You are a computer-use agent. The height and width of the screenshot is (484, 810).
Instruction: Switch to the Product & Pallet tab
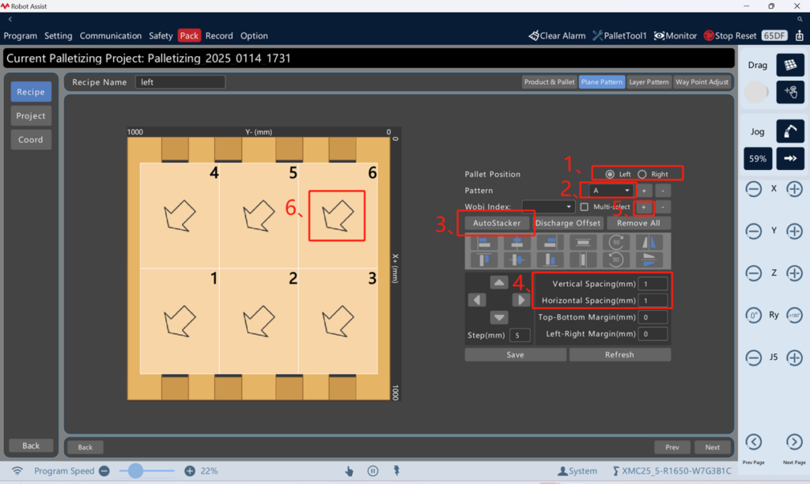click(x=549, y=81)
